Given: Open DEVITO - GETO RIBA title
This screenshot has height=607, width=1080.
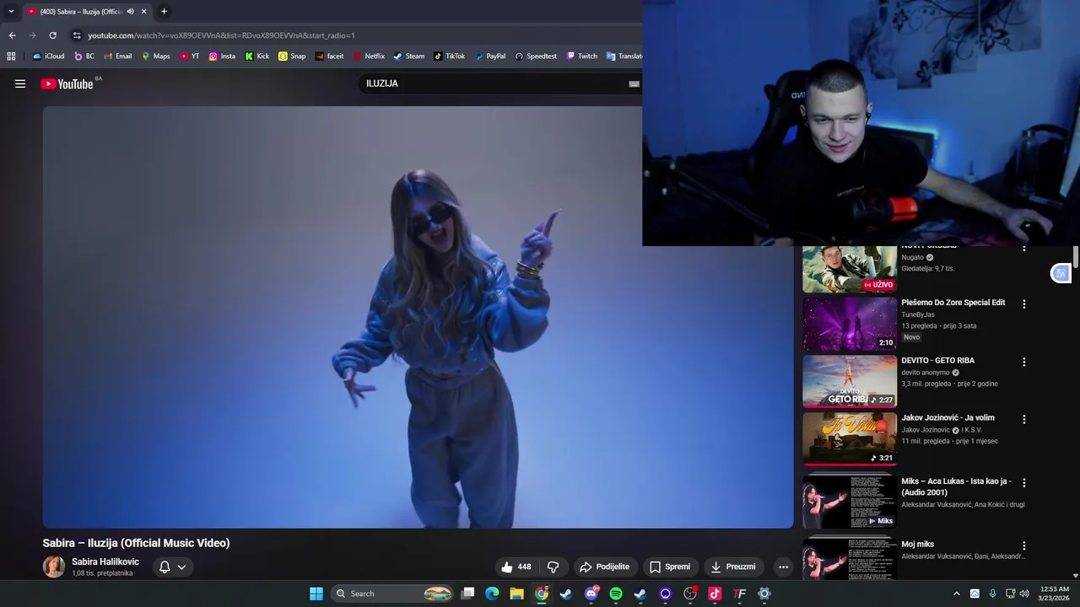Looking at the screenshot, I should click(x=937, y=360).
